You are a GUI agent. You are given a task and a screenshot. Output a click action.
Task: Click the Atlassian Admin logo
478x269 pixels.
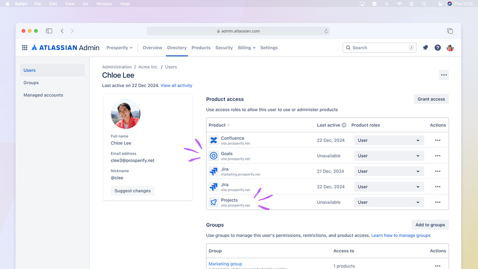(66, 47)
